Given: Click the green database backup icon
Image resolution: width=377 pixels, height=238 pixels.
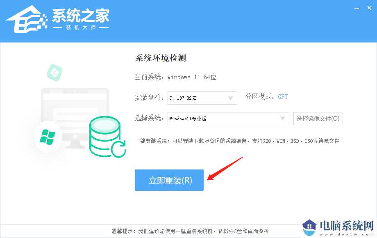Looking at the screenshot, I should pyautogui.click(x=107, y=137).
